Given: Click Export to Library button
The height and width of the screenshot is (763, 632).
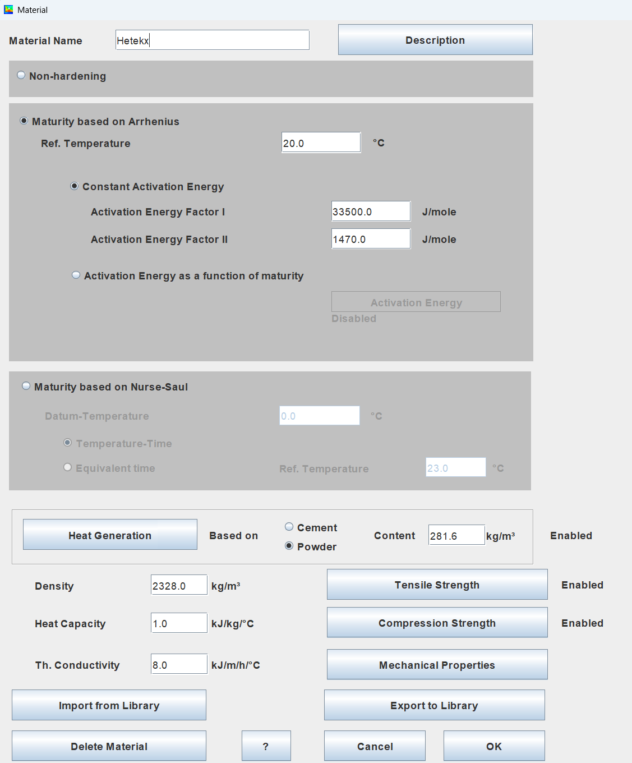Looking at the screenshot, I should (x=434, y=705).
